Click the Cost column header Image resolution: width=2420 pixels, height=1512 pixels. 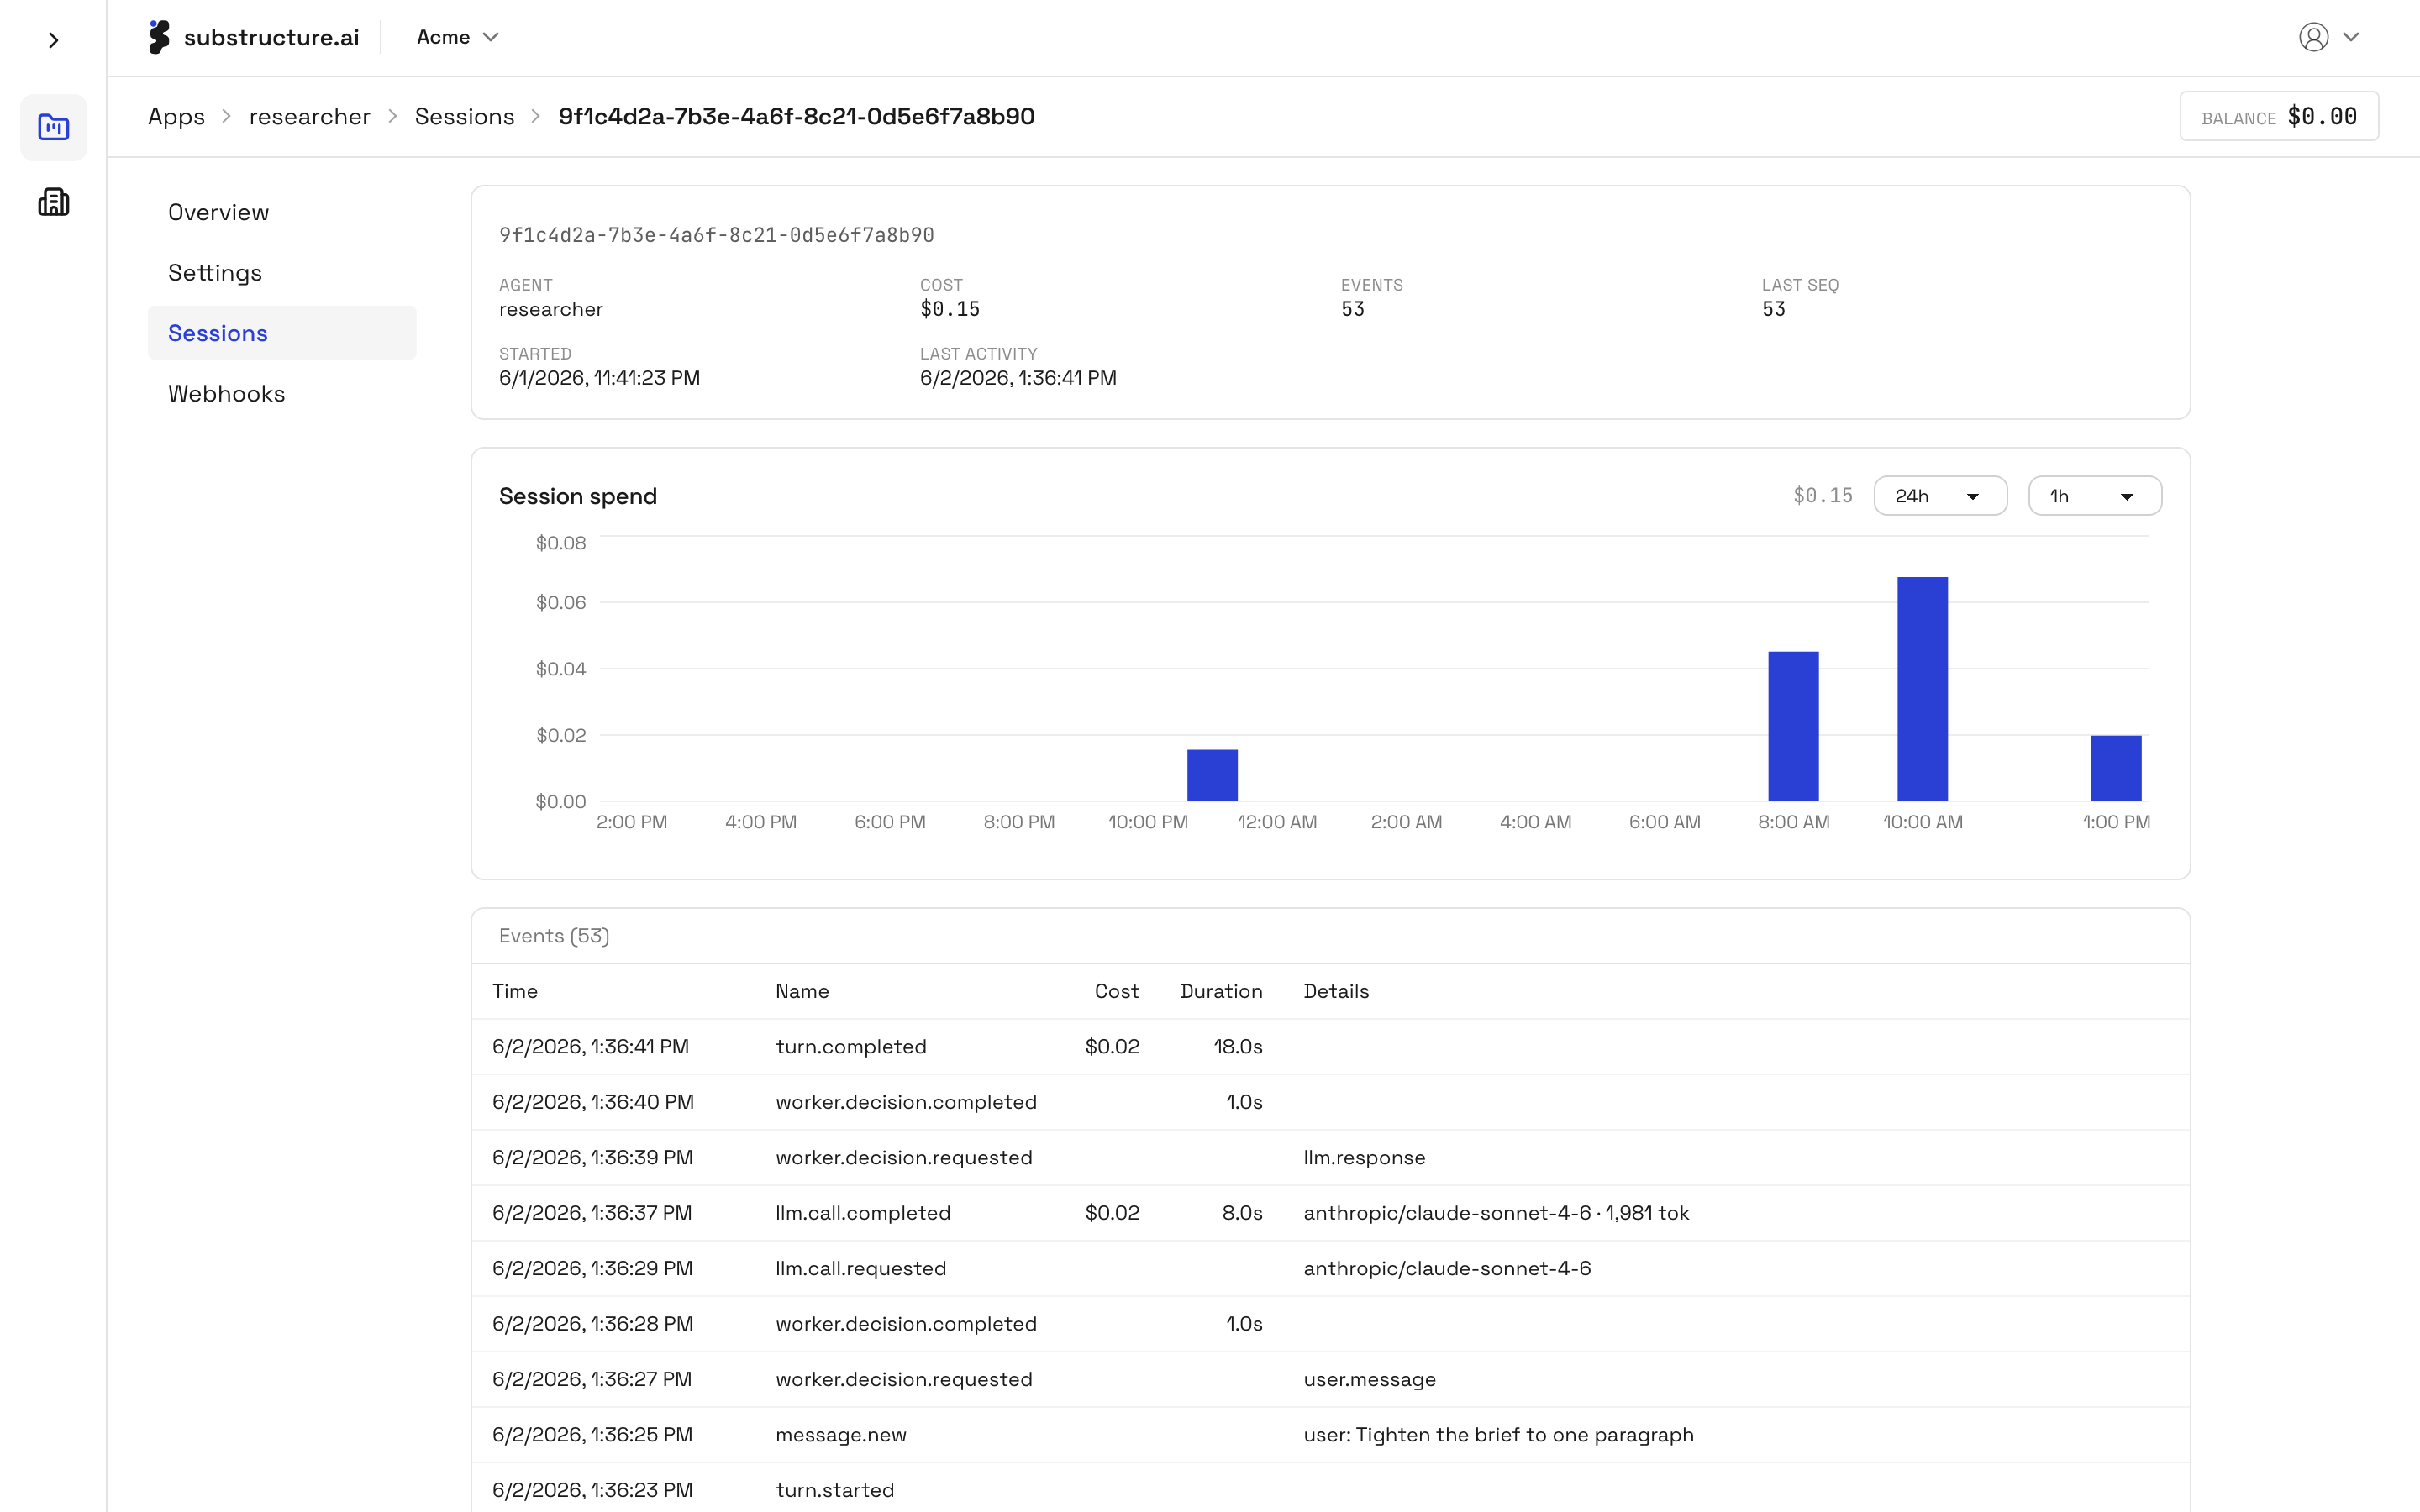pos(1116,991)
